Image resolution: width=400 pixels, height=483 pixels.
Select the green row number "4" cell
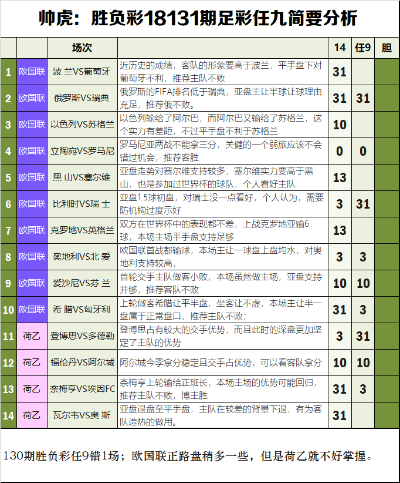tap(8, 151)
